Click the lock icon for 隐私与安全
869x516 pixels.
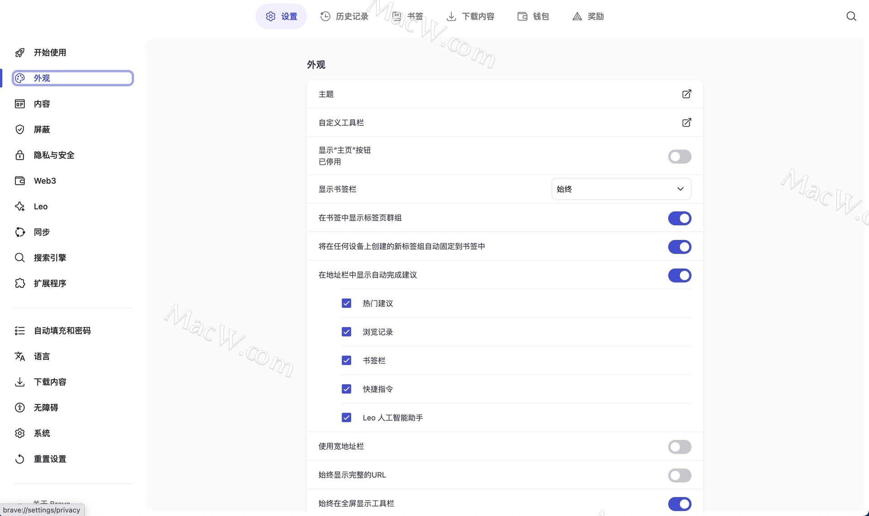(x=20, y=155)
